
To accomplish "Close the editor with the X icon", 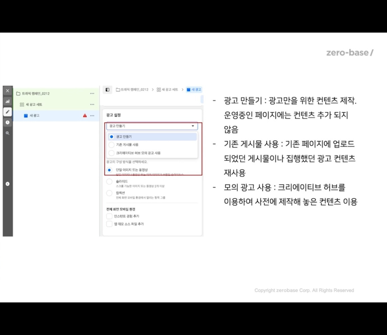I will pos(7,90).
